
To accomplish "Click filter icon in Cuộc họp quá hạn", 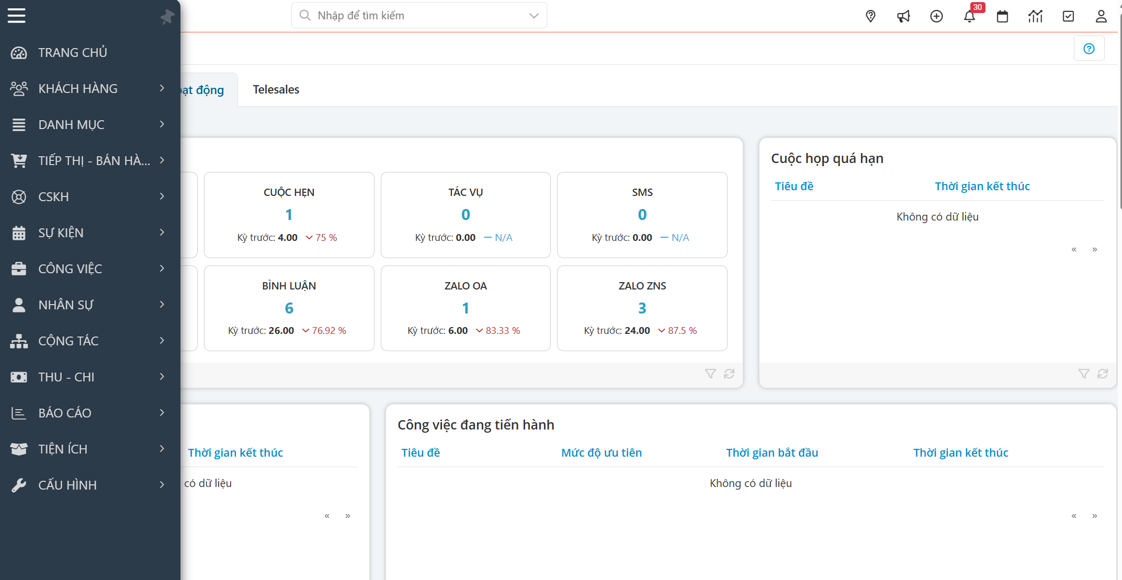I will [x=1084, y=374].
